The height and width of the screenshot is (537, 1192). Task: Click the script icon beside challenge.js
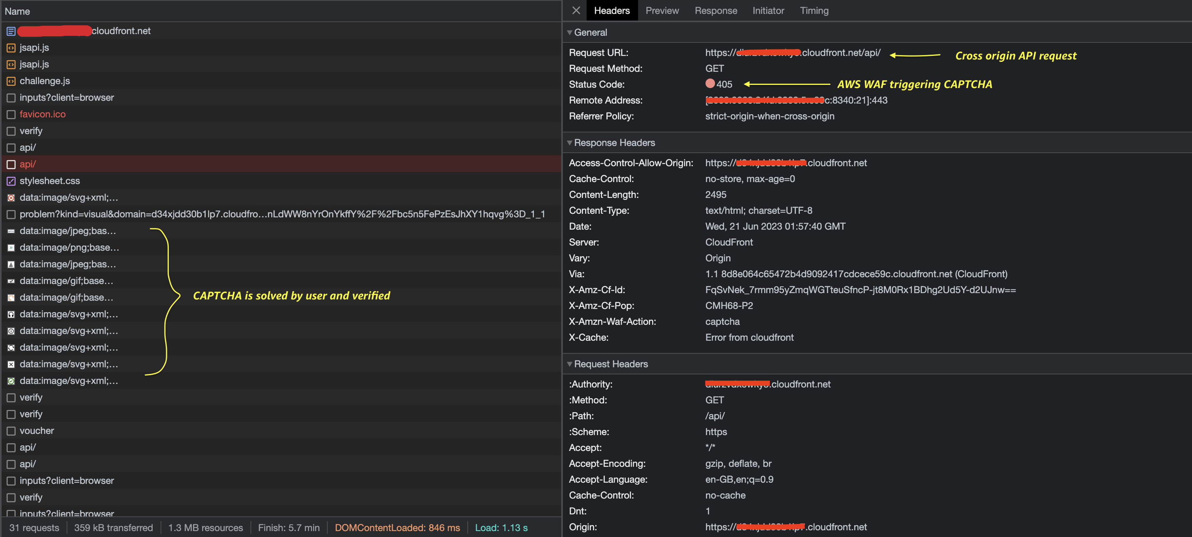[x=11, y=81]
